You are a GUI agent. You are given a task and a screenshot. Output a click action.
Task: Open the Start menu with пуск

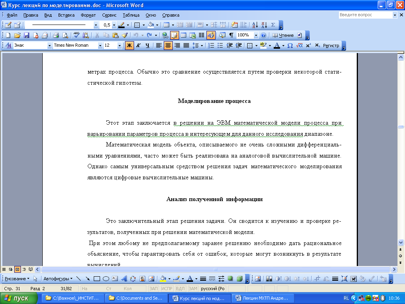19,298
